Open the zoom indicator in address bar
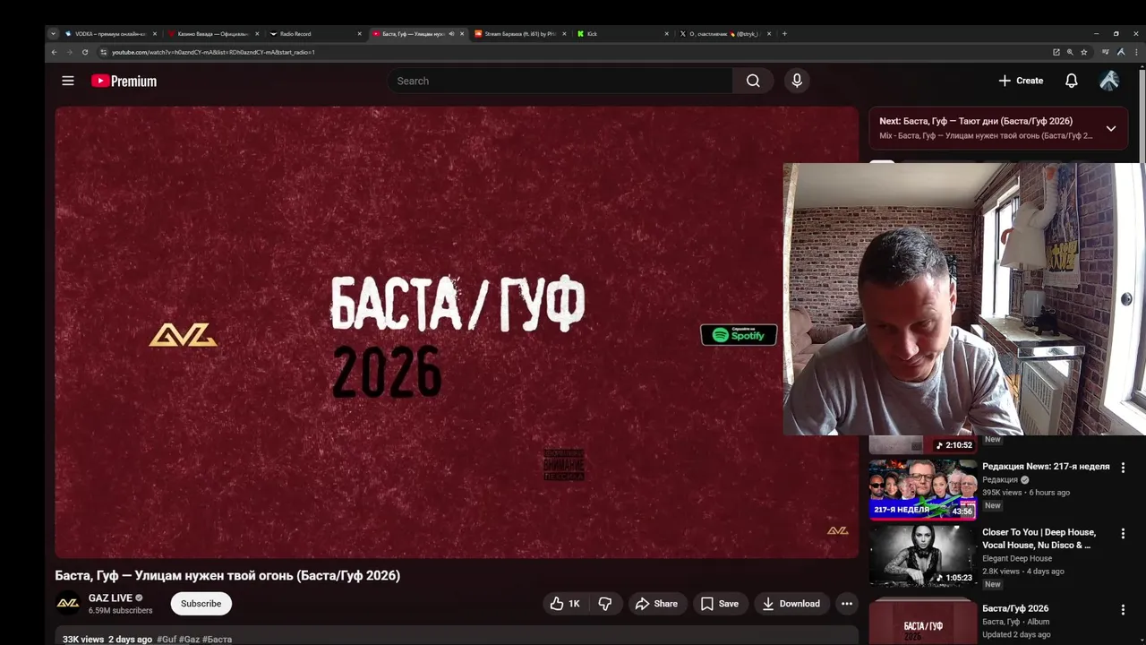 click(x=1070, y=52)
